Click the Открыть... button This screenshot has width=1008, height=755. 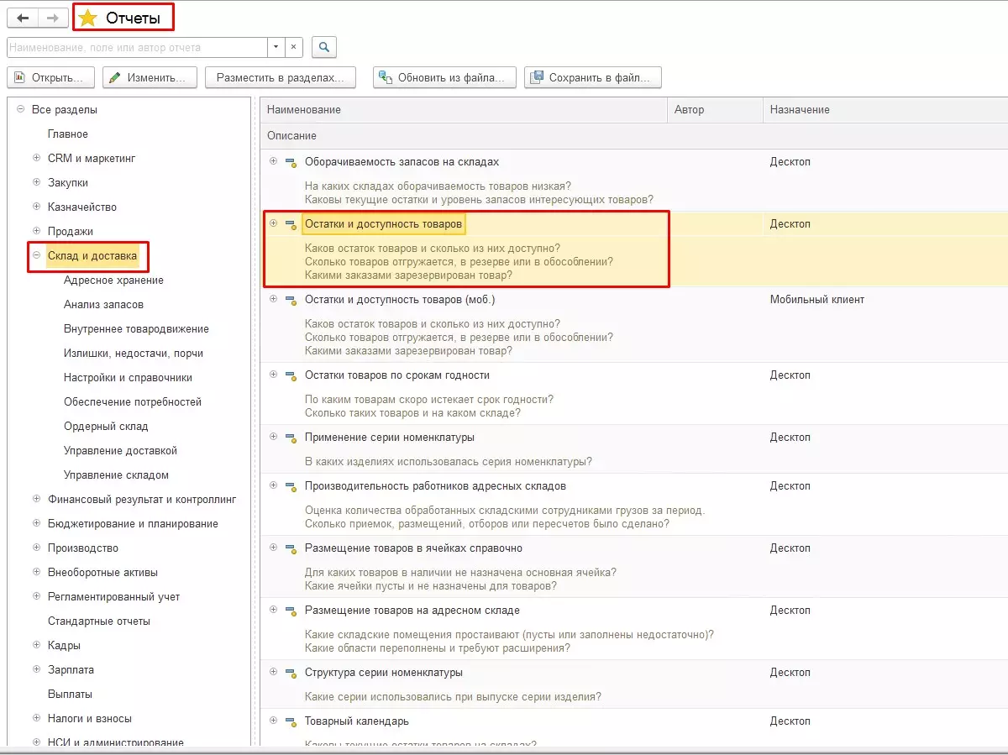50,77
